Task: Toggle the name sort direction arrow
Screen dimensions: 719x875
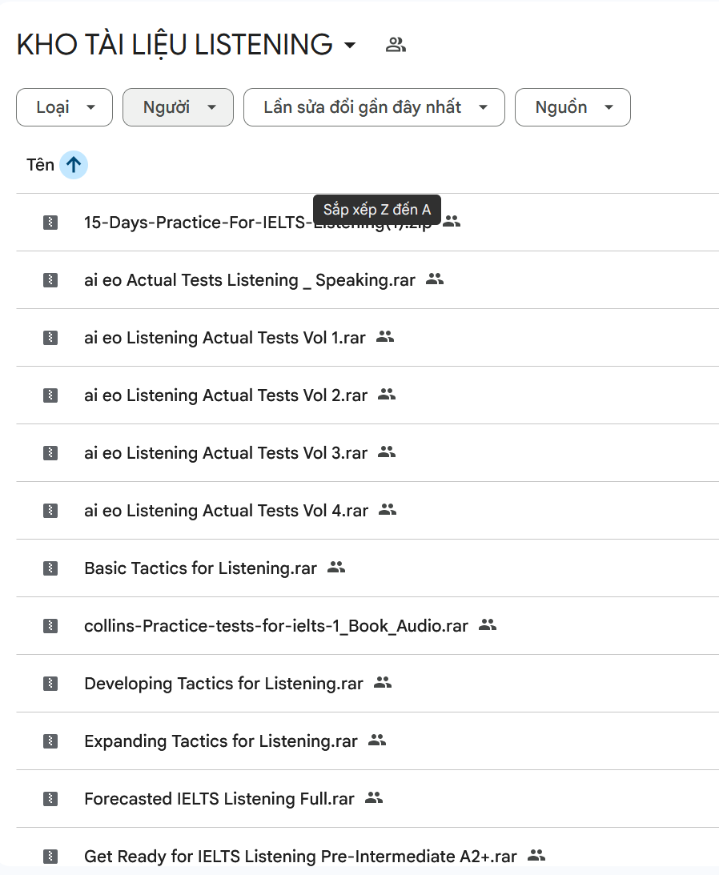Action: 74,165
